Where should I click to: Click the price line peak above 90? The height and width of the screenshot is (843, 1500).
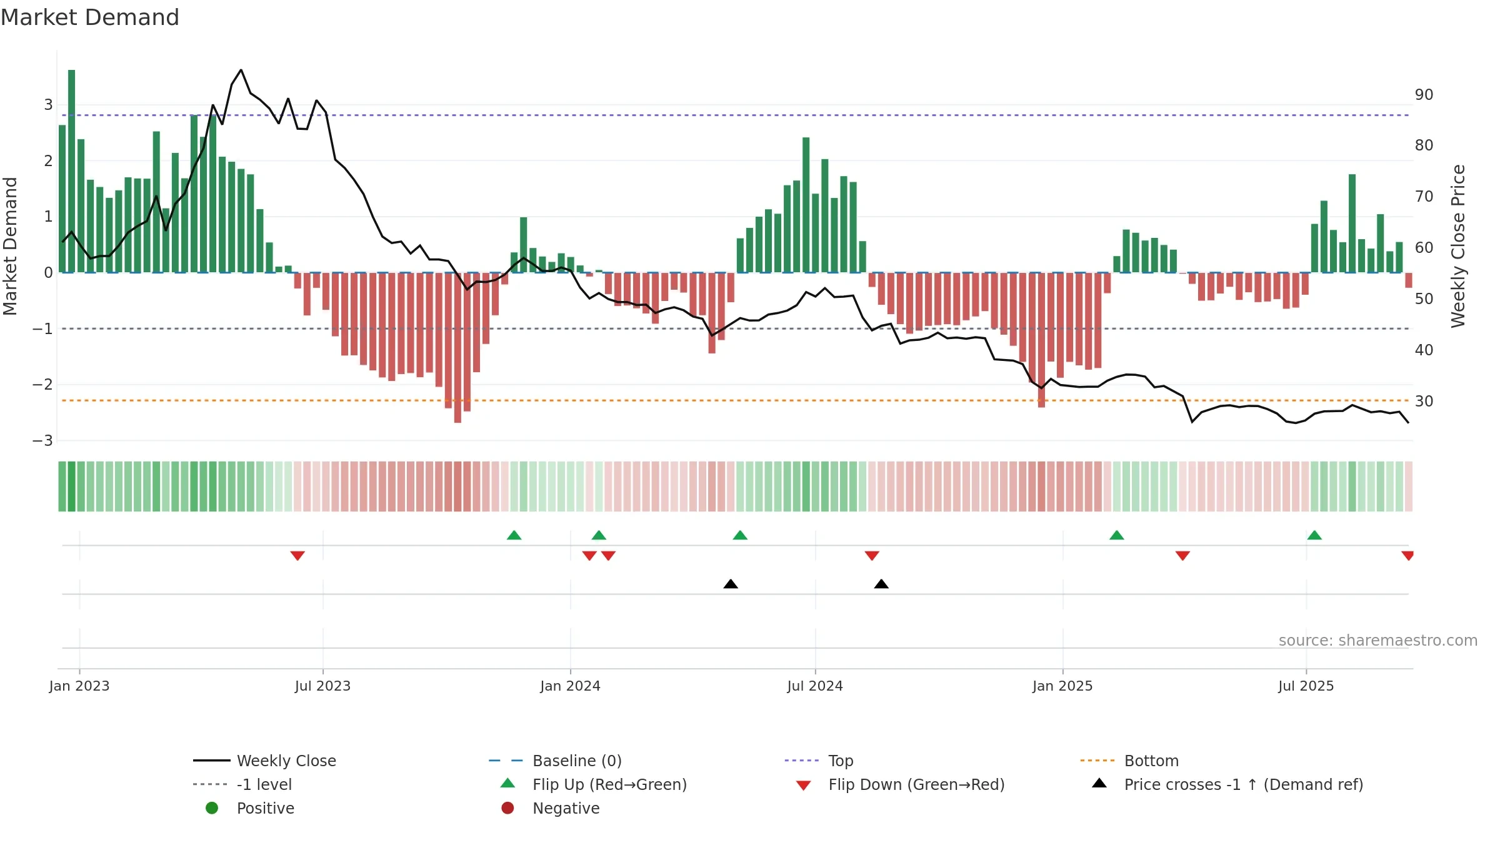241,70
